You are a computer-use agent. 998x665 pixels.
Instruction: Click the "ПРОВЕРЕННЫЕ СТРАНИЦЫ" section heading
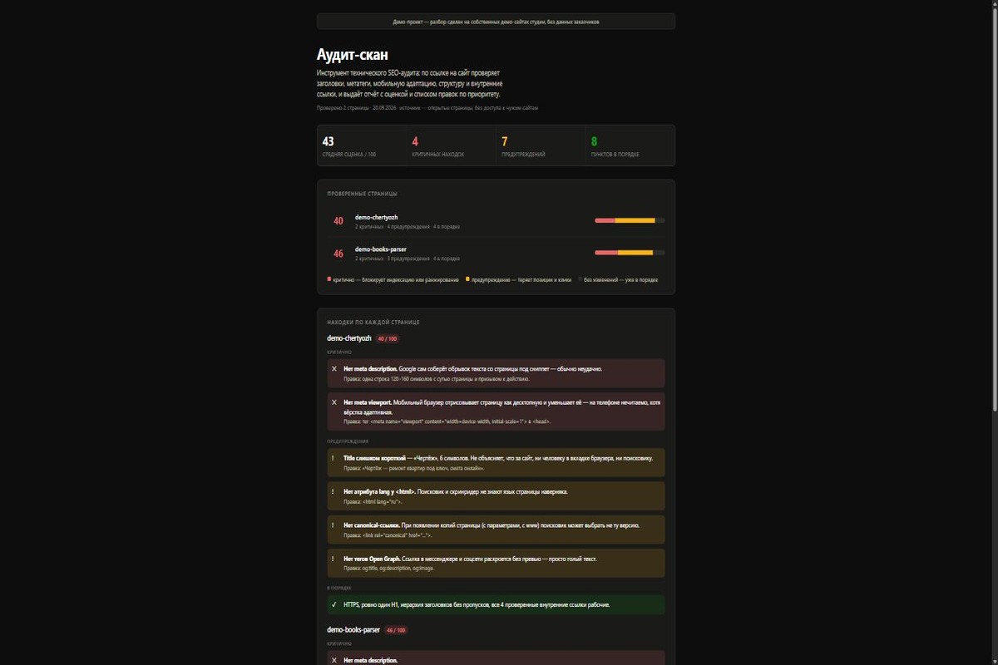[x=362, y=194]
